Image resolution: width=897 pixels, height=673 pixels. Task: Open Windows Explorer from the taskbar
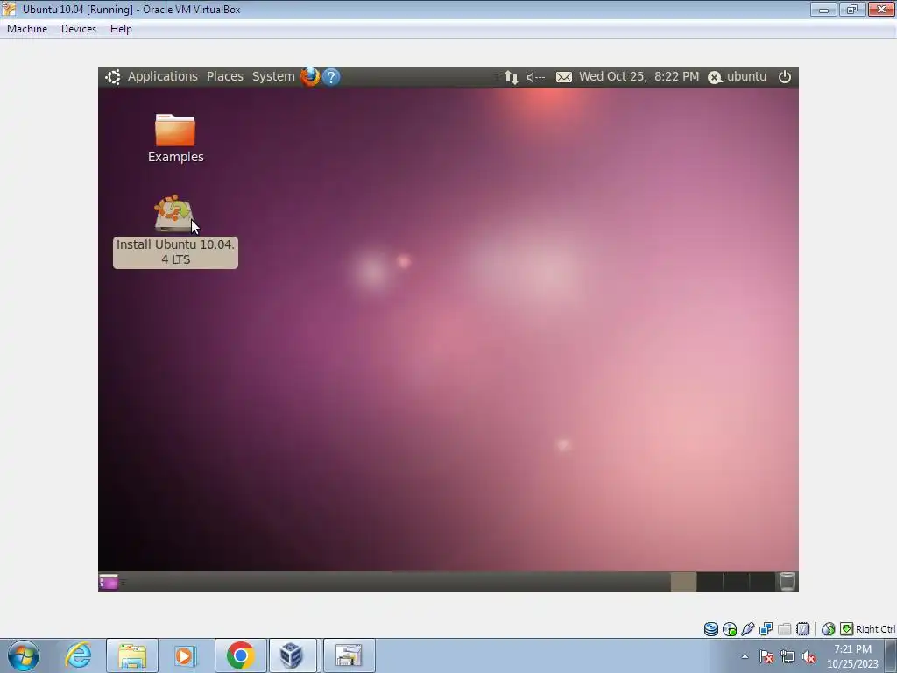click(132, 655)
